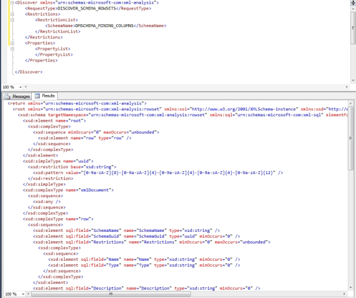
Task: Collapse the RestrictionList outline toggle
Action: click(12, 20)
